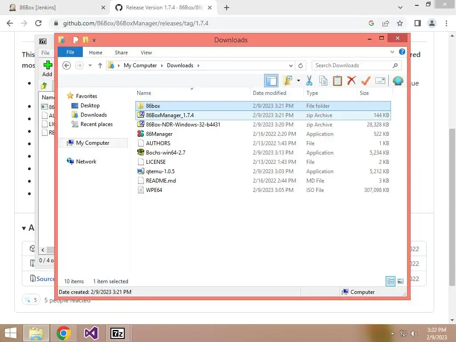
Task: Select WPE64 ISO file
Action: pos(263,190)
